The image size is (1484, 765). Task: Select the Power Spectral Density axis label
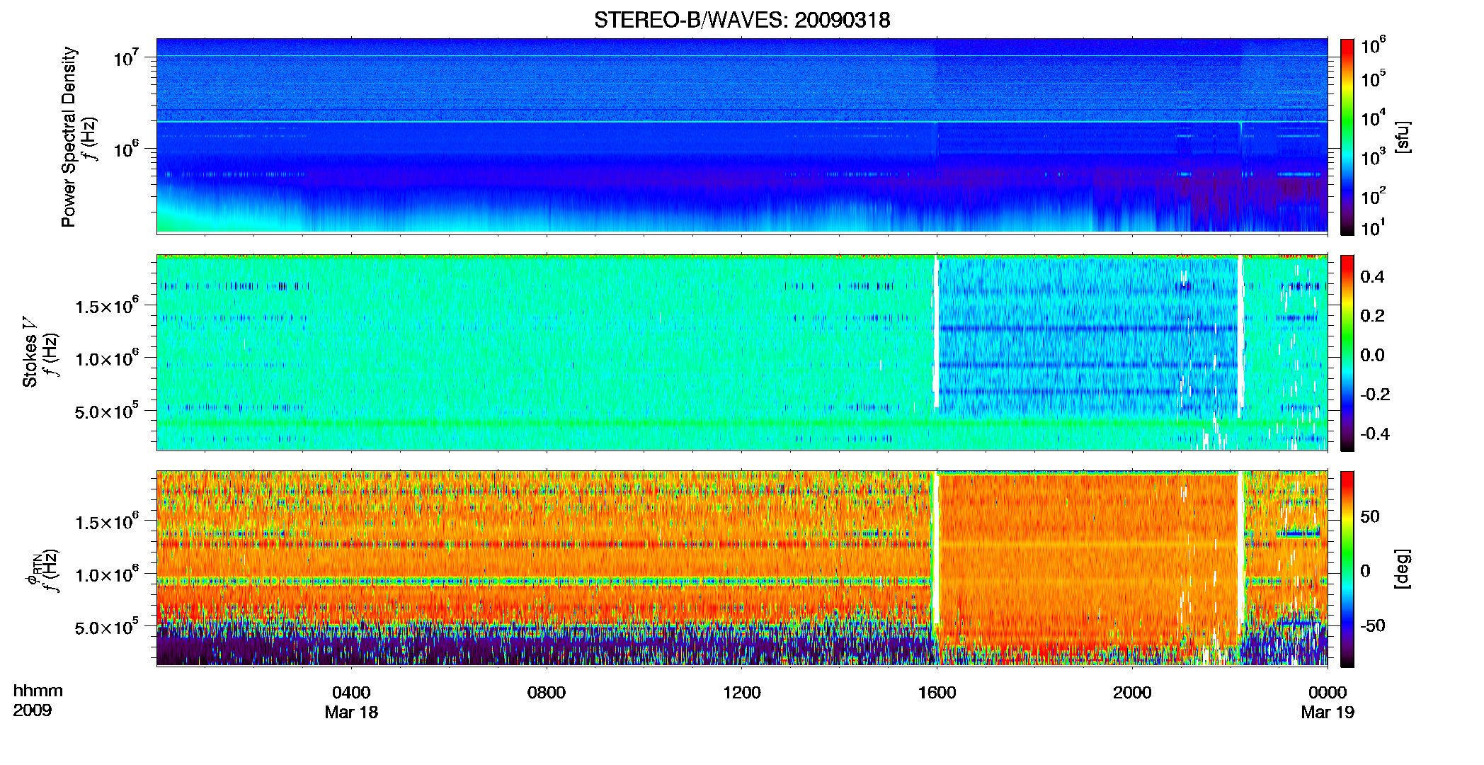[x=69, y=137]
